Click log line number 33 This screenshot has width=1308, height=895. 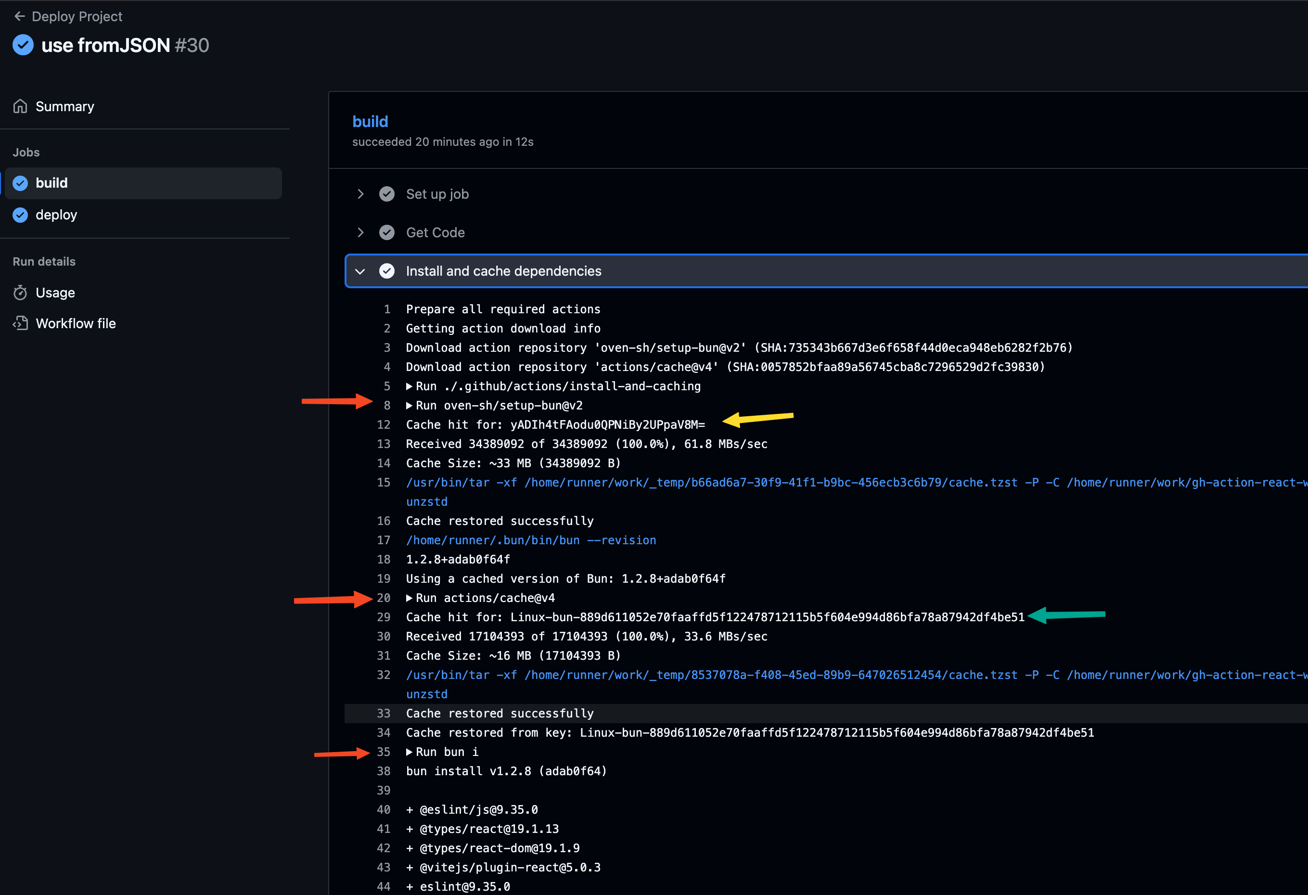pos(383,713)
